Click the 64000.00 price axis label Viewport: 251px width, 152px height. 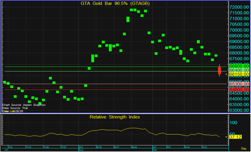click(x=239, y=99)
